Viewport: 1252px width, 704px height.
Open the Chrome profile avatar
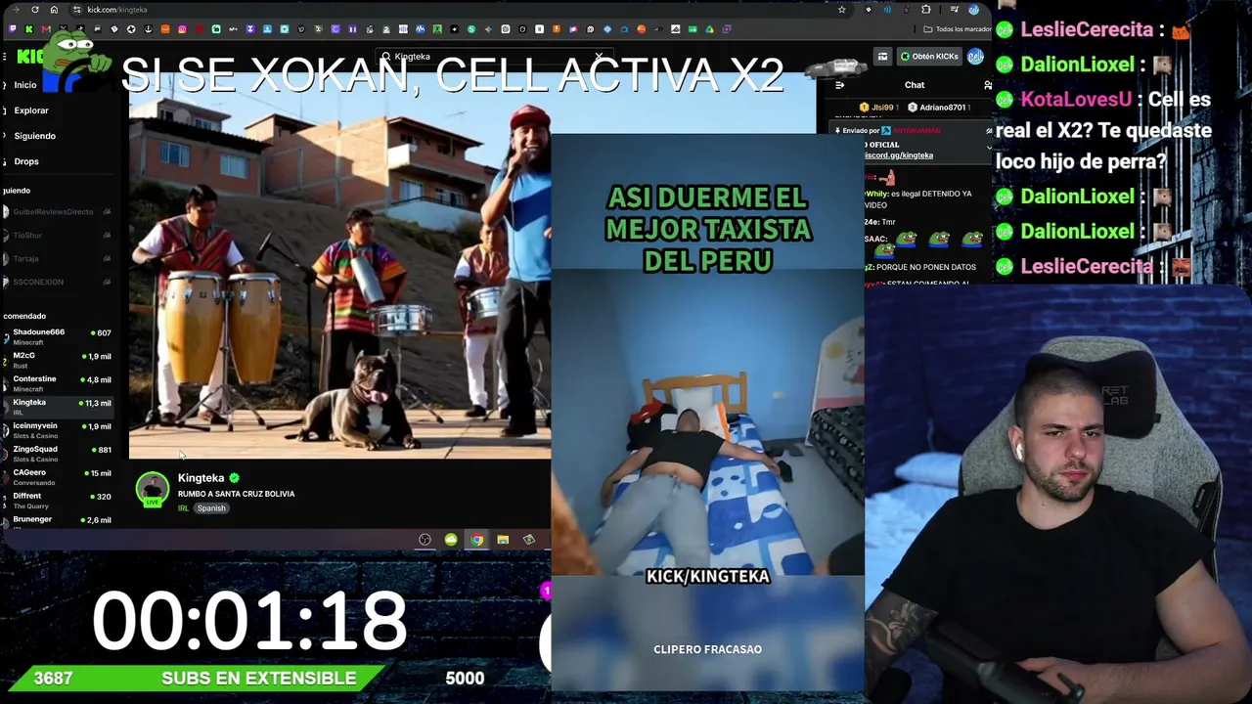click(974, 10)
